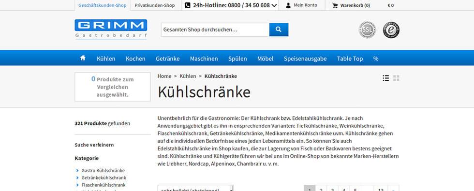Click the blue magnifier search button
The height and width of the screenshot is (191, 474).
[x=279, y=29]
